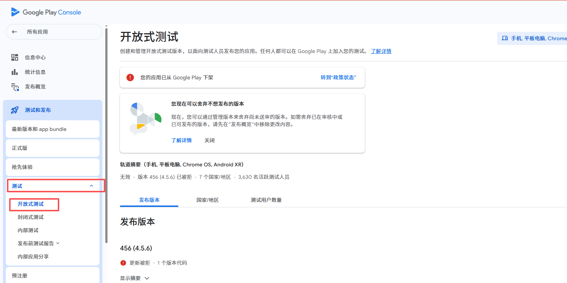Click 1 个版本代码 text
Screen dimensions: 567x283
tap(172, 263)
